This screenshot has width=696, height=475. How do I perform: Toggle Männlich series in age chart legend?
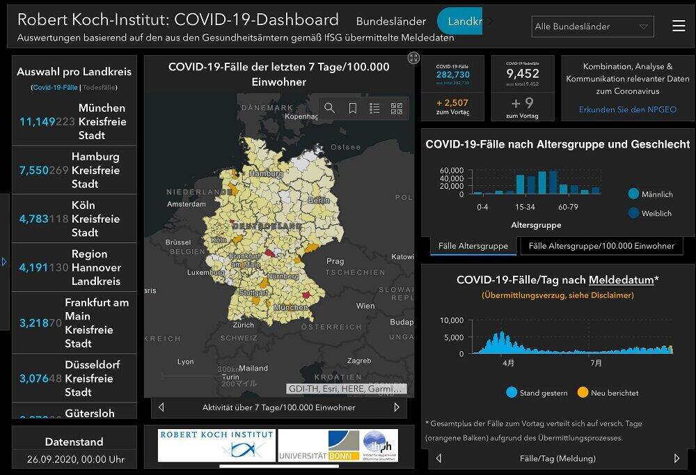[633, 194]
